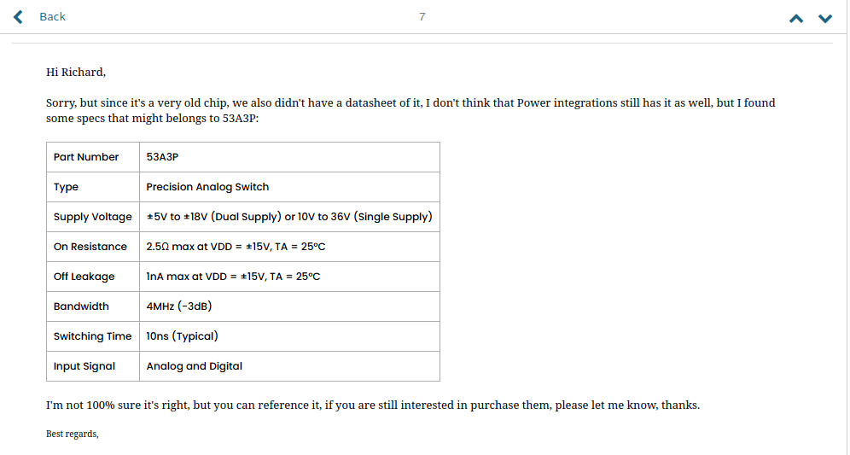Click the "Best regards," closing text
The width and height of the screenshot is (850, 455).
tap(73, 435)
